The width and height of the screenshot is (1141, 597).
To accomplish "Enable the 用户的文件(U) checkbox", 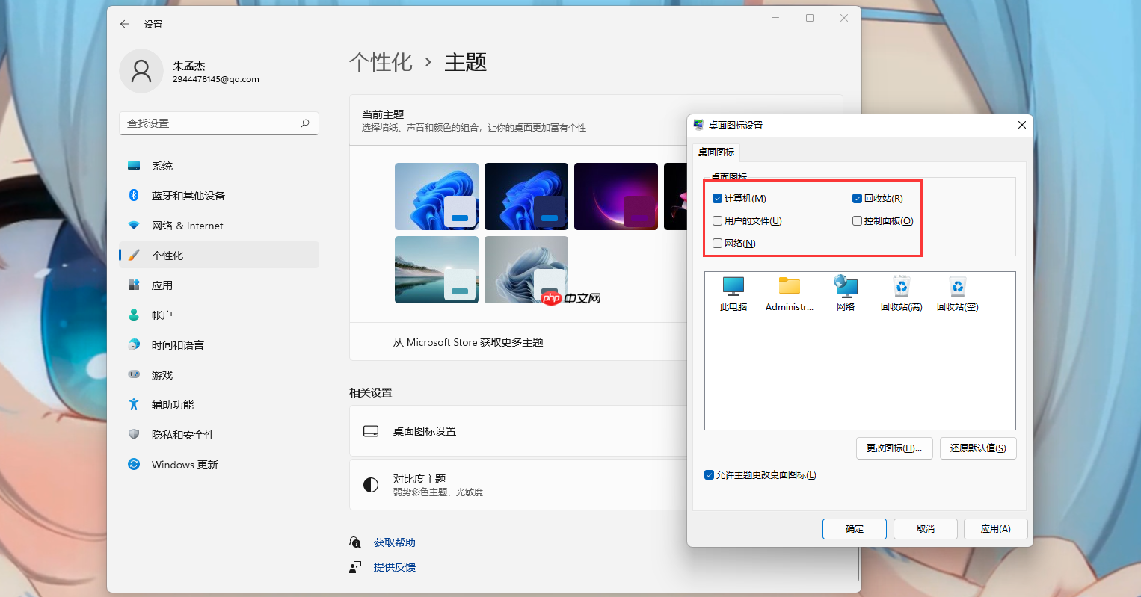I will [x=716, y=220].
